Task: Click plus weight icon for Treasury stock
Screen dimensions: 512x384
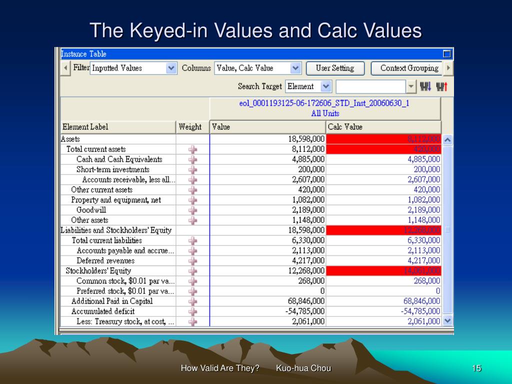Action: 192,321
